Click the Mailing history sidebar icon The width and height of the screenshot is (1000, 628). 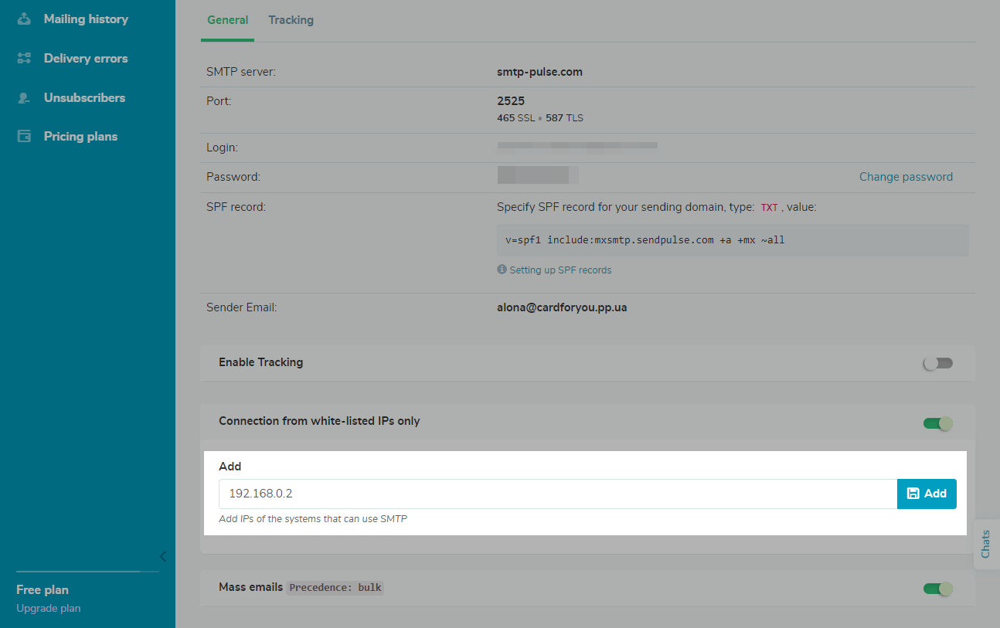tap(24, 19)
